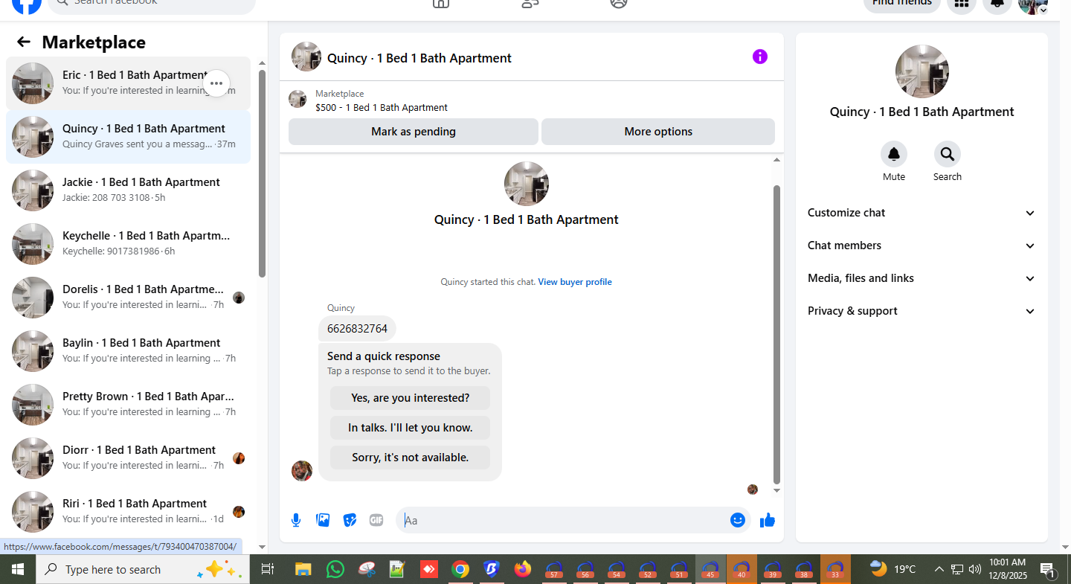The image size is (1071, 584).
Task: Click the sender avatar beside the quick responses
Action: (x=302, y=471)
